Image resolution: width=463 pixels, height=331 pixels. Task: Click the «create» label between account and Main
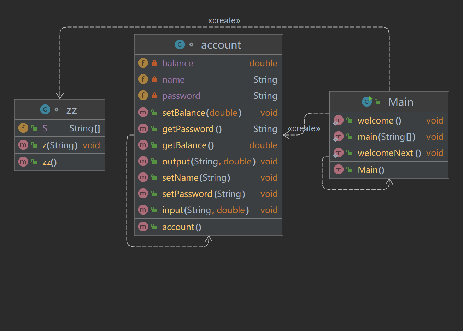(x=304, y=128)
